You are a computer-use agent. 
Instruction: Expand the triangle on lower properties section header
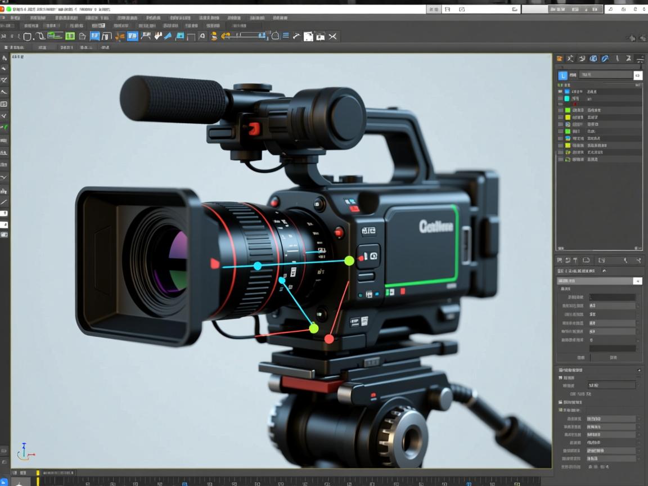pyautogui.click(x=638, y=370)
